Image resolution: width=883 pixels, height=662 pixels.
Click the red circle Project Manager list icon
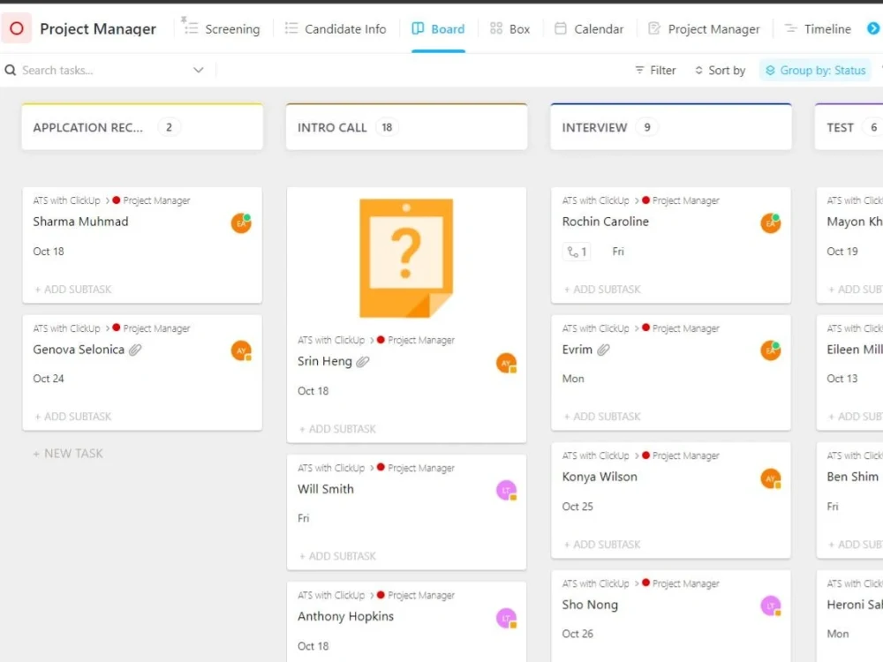(16, 28)
